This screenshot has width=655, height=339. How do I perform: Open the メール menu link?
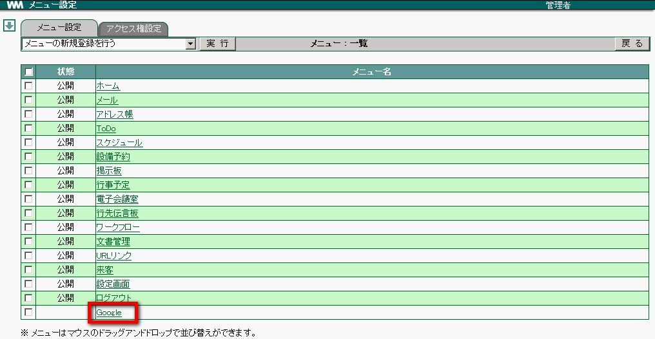(107, 100)
